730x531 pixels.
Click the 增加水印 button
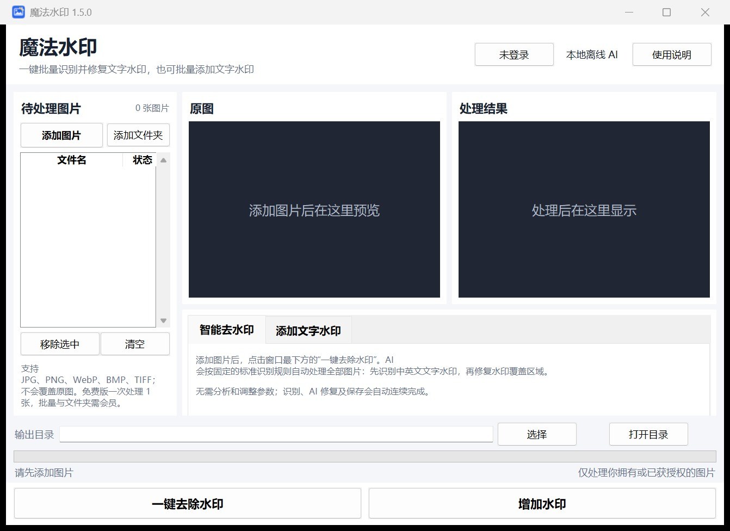(x=542, y=503)
